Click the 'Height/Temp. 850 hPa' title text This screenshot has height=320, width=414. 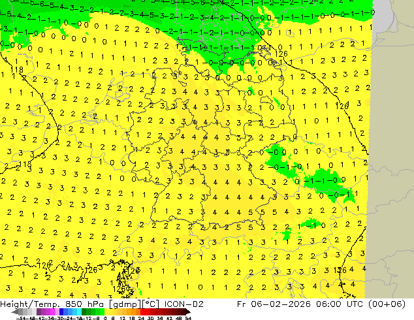(x=52, y=304)
